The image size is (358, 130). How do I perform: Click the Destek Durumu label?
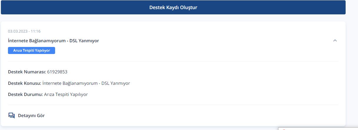(25, 94)
